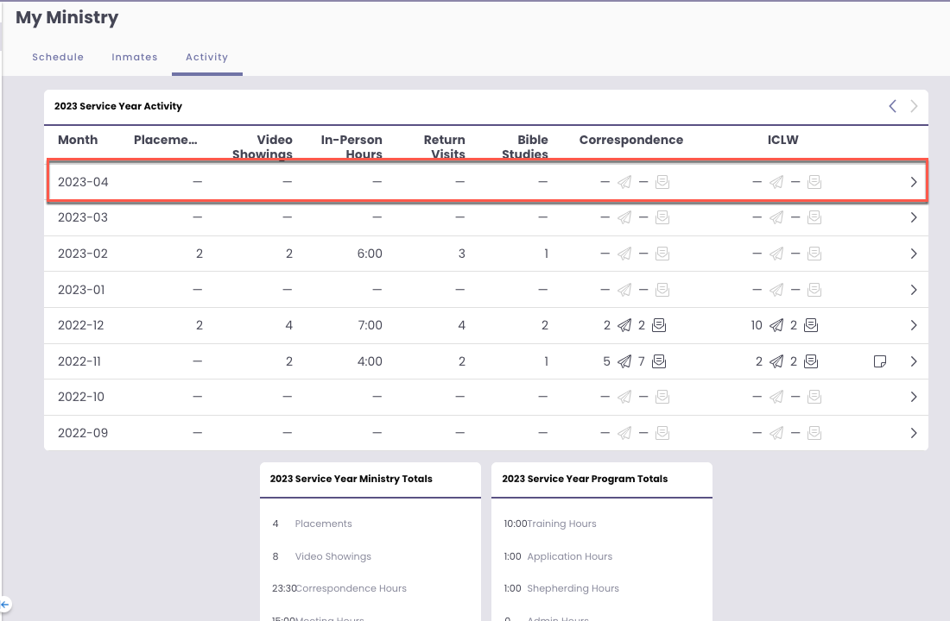Click the Video Showings total label
This screenshot has width=950, height=621.
click(x=333, y=556)
